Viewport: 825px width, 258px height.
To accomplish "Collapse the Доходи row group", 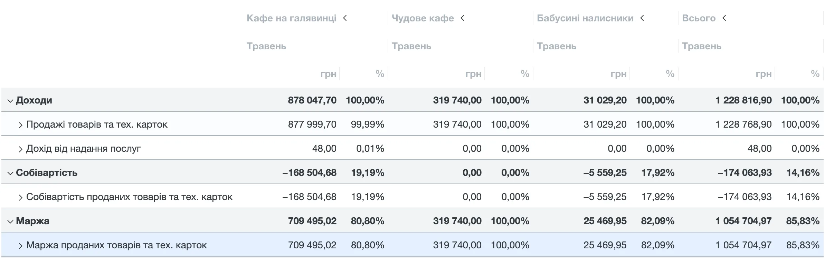I will pos(10,101).
